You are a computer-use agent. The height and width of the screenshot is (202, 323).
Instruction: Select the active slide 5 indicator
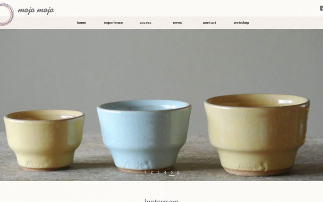[172, 173]
